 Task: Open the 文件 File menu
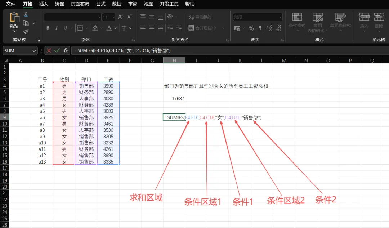pos(11,4)
